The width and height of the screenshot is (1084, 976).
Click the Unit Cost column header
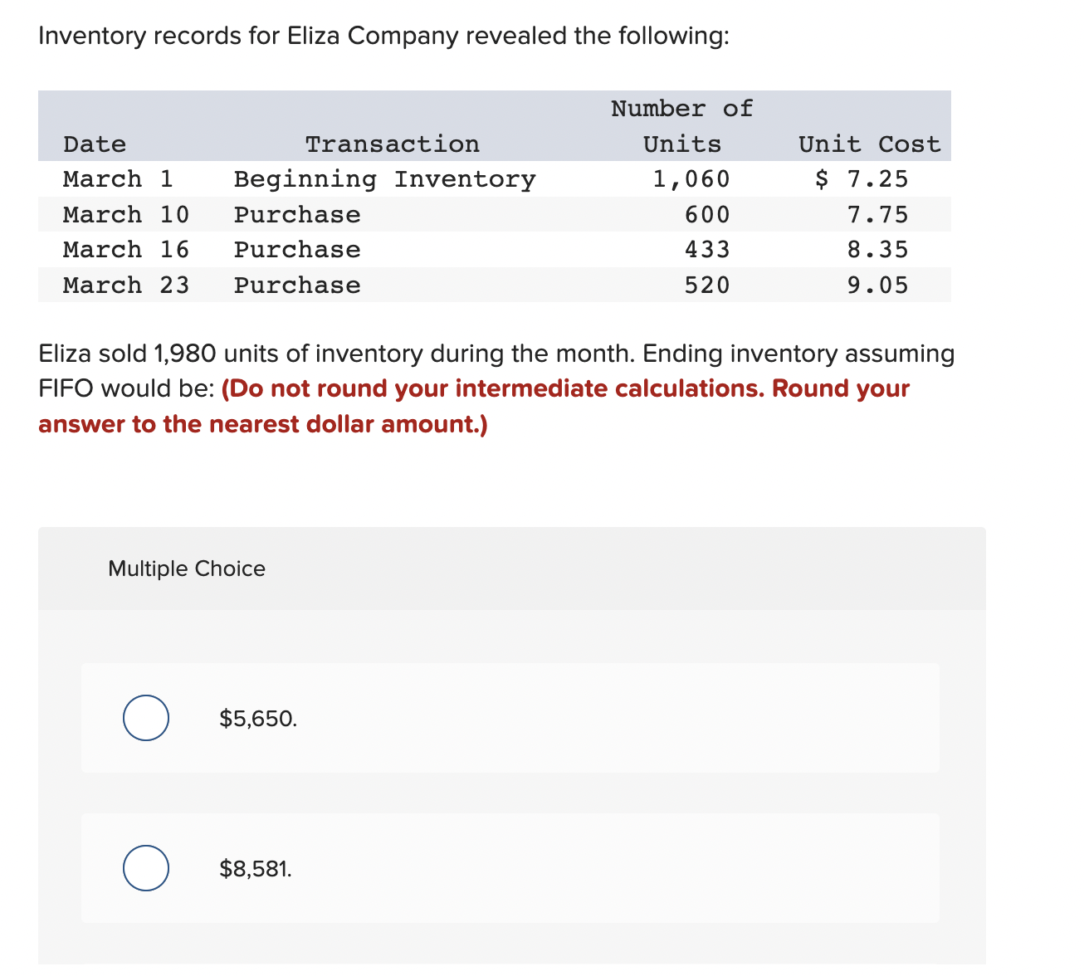[x=868, y=143]
